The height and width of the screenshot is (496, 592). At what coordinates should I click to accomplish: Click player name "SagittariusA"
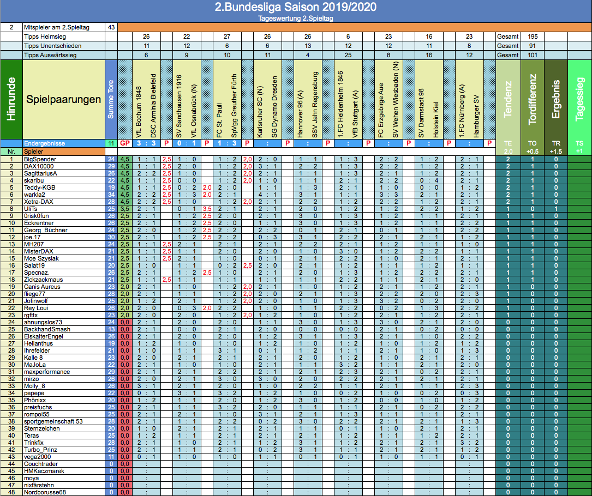tap(40, 173)
